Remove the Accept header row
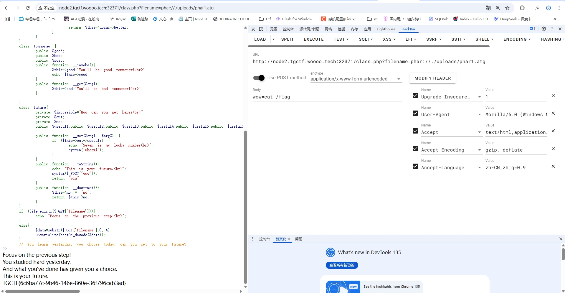This screenshot has width=565, height=293. click(553, 131)
